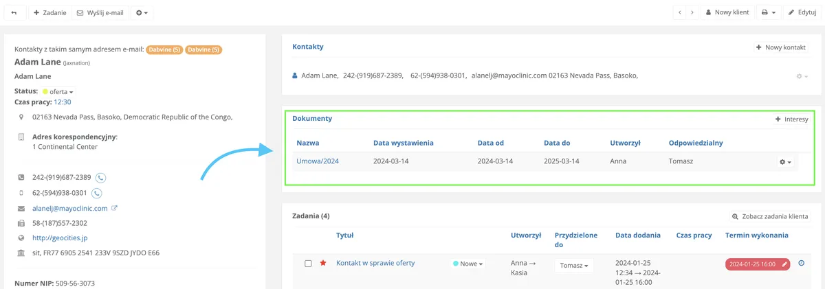Click the Nowy kontakt button
825x289 pixels.
[780, 47]
